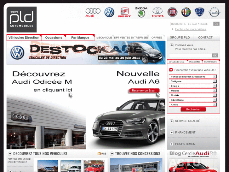Switch to small OCCASIONS search tab
Image resolution: width=229 pixels, height=172 pixels.
195,62
